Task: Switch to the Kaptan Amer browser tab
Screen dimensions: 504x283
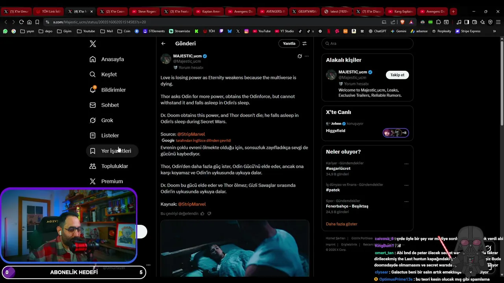Action: pos(208,11)
